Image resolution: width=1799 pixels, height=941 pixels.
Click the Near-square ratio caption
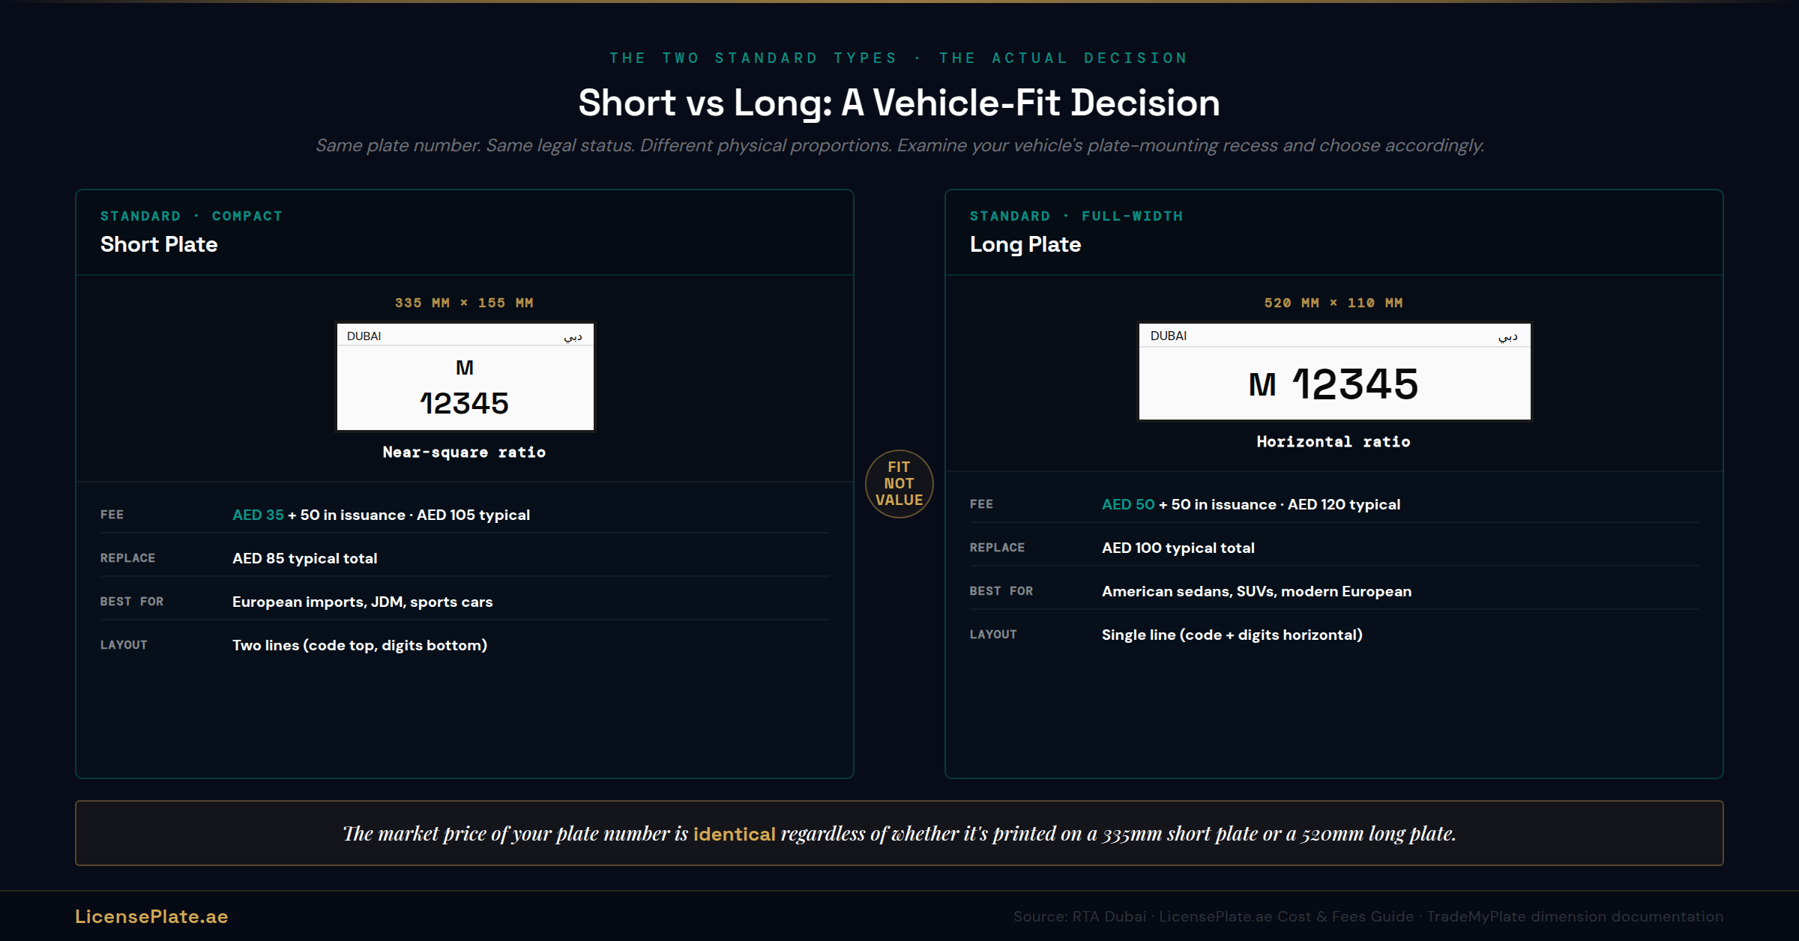click(464, 452)
